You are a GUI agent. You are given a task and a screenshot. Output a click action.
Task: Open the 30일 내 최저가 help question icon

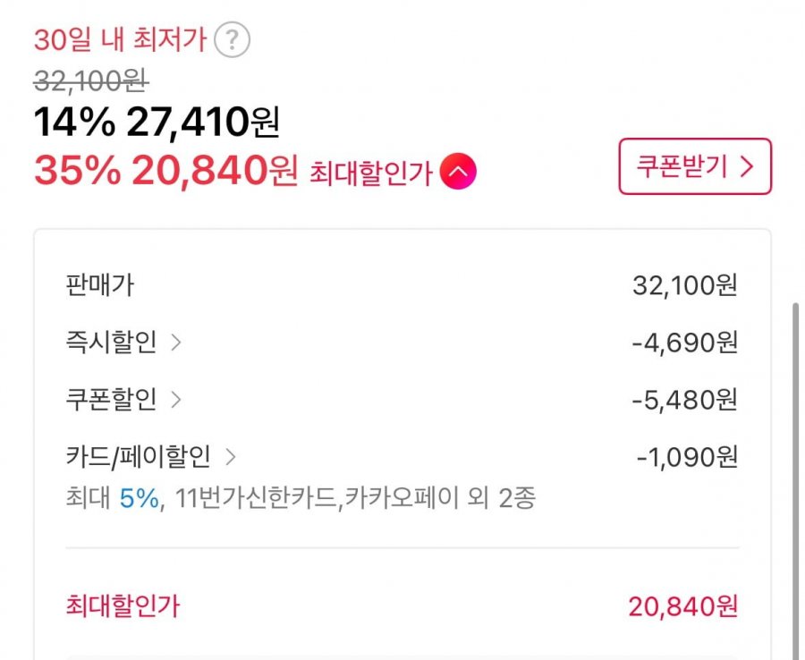[232, 39]
